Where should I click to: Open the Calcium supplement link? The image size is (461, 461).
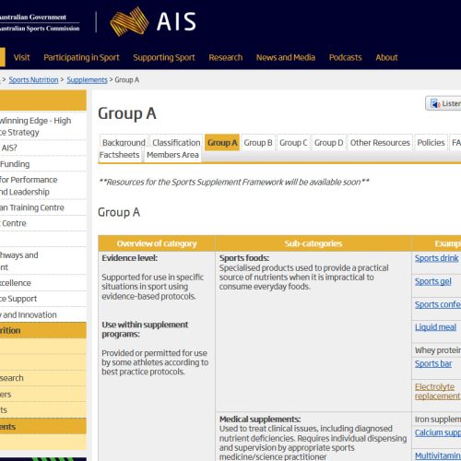pos(438,432)
